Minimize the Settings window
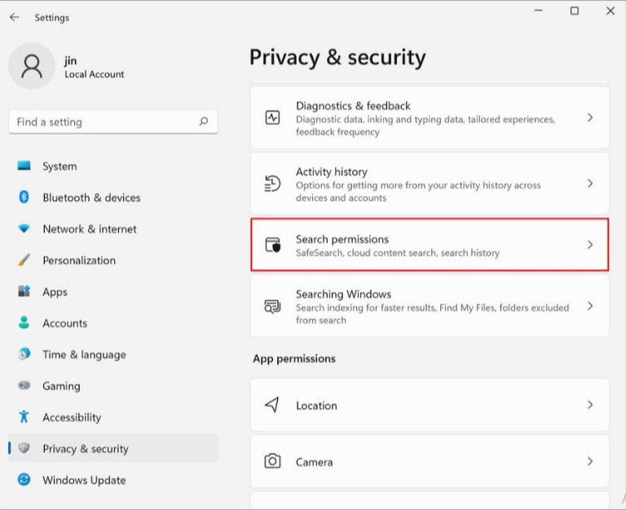 [538, 11]
